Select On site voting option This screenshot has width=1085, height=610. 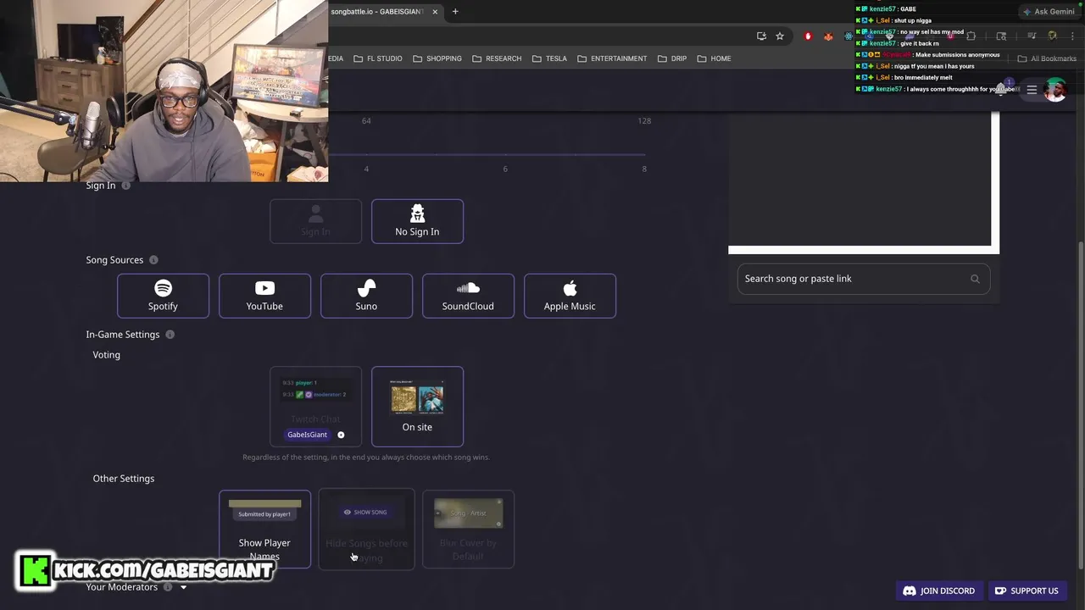tap(417, 407)
